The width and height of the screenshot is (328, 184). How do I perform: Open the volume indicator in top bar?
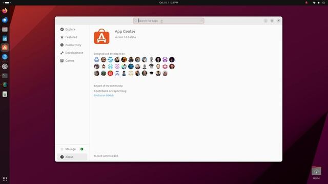pyautogui.click(x=319, y=3)
